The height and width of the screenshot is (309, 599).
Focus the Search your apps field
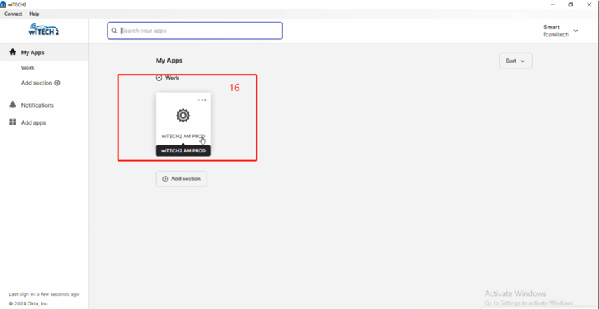click(195, 31)
